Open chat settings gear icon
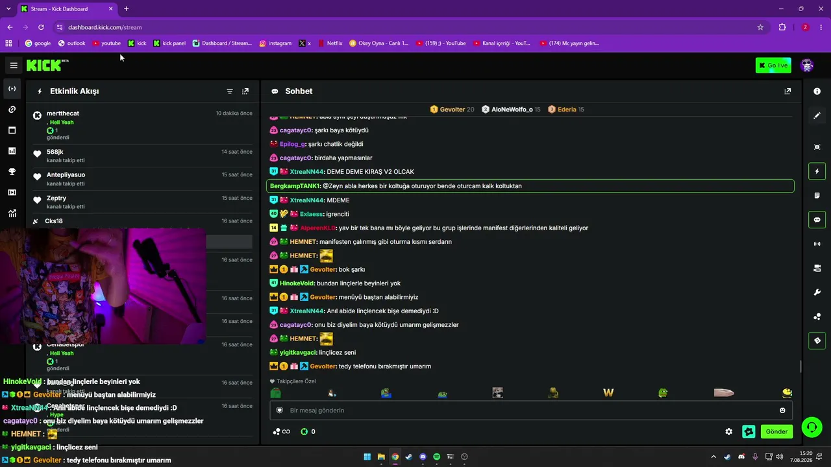831x467 pixels. click(x=729, y=431)
